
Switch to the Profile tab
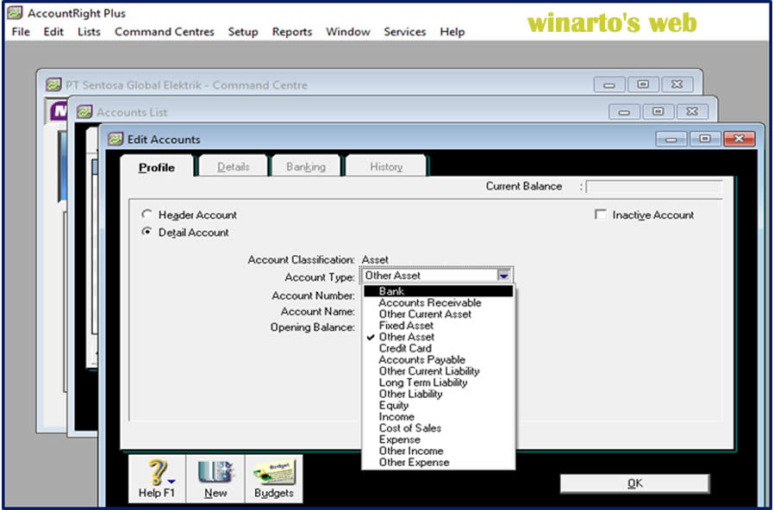pos(157,167)
